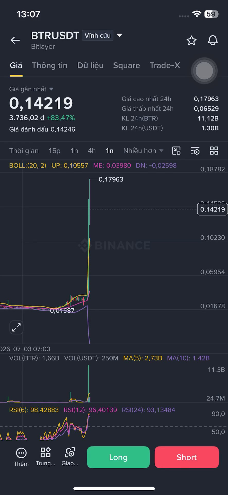
Task: Open the pair selector dropdown arrow
Action: (119, 35)
